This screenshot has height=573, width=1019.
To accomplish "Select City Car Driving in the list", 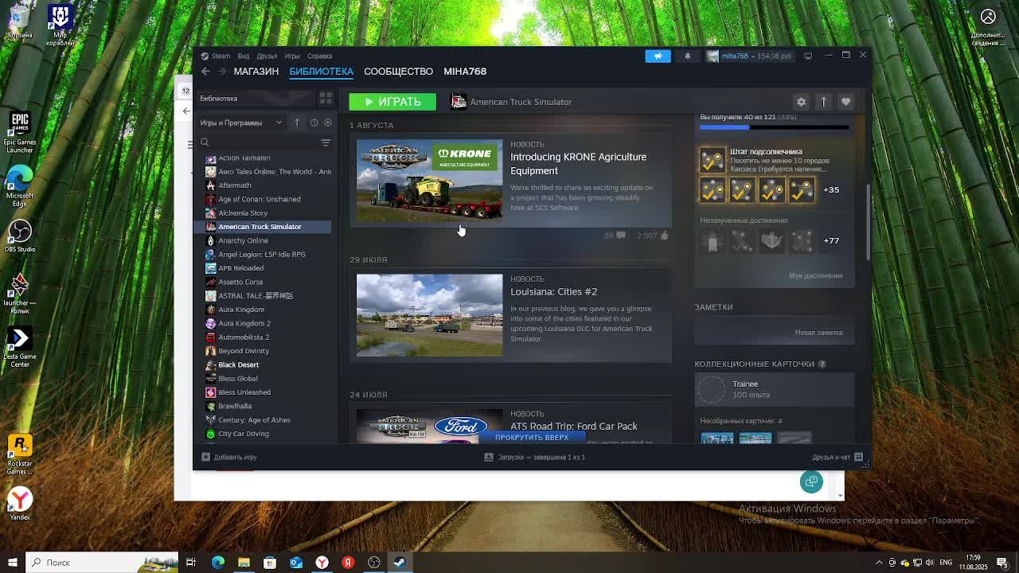I will coord(243,434).
